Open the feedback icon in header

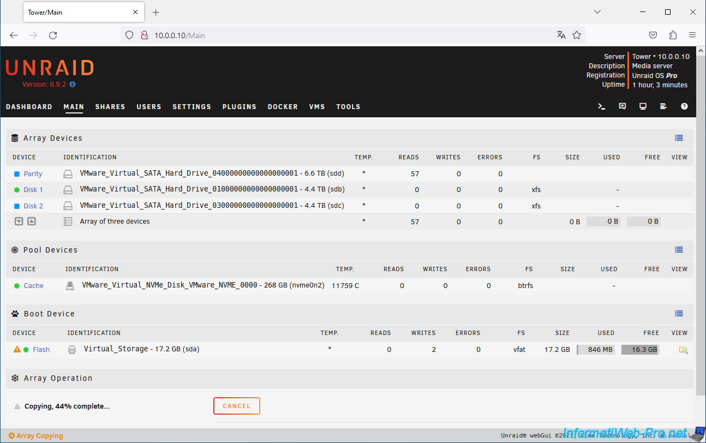pyautogui.click(x=622, y=106)
